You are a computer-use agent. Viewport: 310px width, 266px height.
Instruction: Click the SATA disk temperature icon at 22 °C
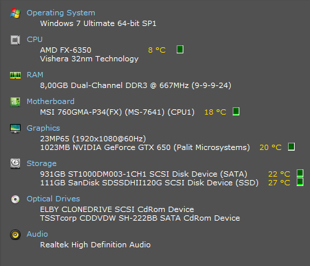pos(300,173)
